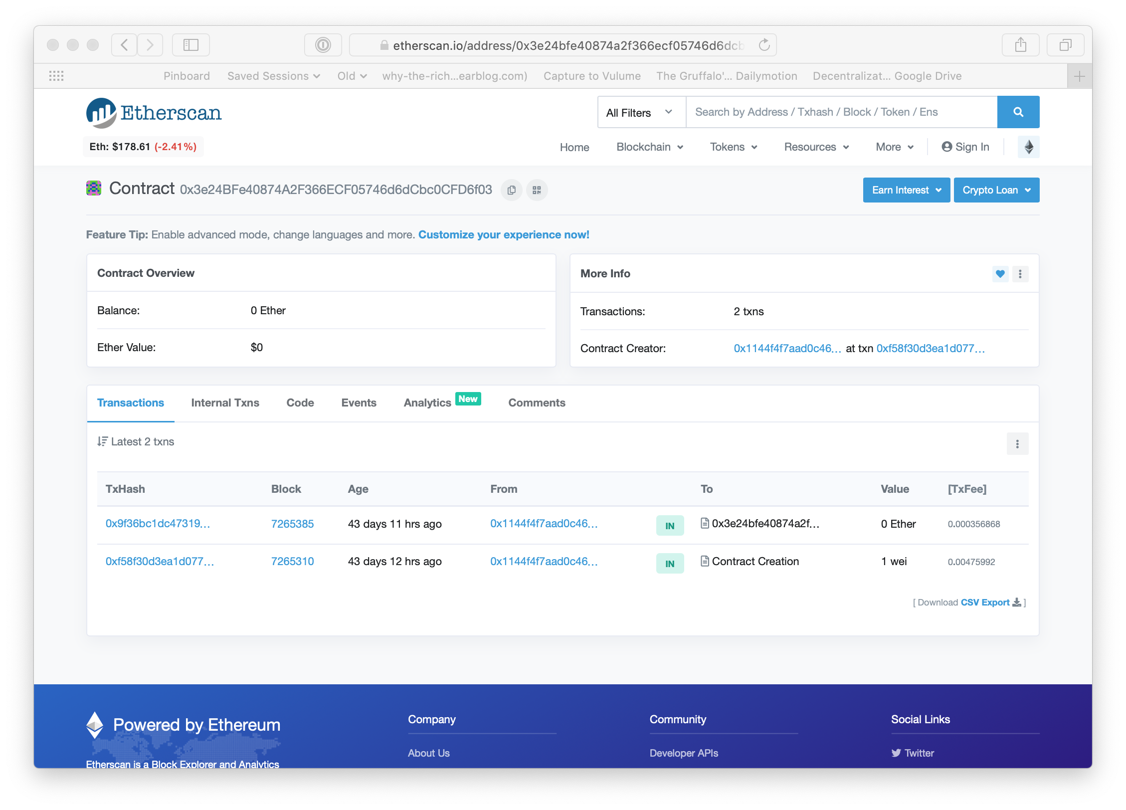Open the Decentralizat... Google Drive bookmark

click(x=887, y=76)
